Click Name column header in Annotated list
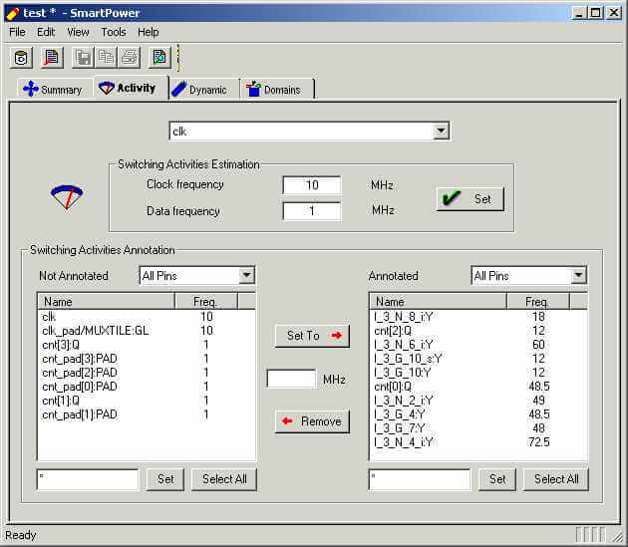 (438, 302)
